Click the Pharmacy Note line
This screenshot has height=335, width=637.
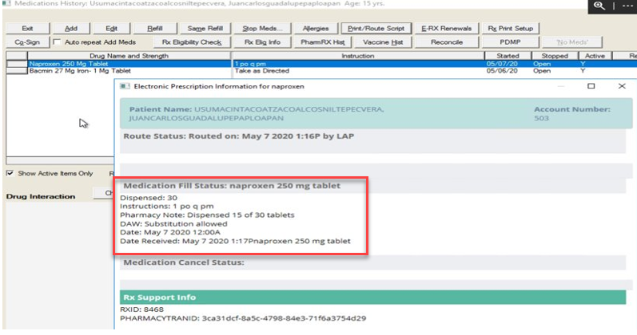(207, 215)
